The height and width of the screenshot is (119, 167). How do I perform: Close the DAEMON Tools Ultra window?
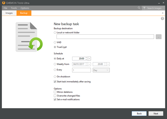click(163, 3)
